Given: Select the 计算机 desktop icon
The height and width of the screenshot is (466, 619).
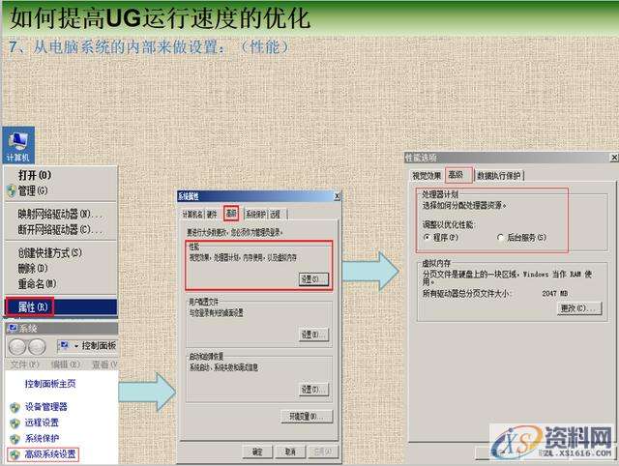Looking at the screenshot, I should point(18,145).
